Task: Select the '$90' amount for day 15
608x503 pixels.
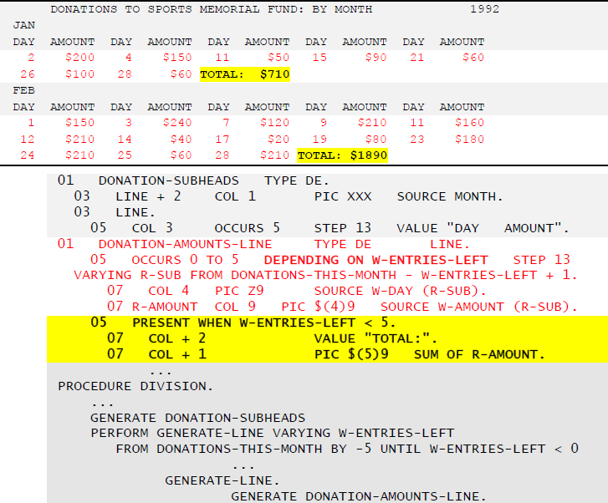Action: [x=376, y=58]
